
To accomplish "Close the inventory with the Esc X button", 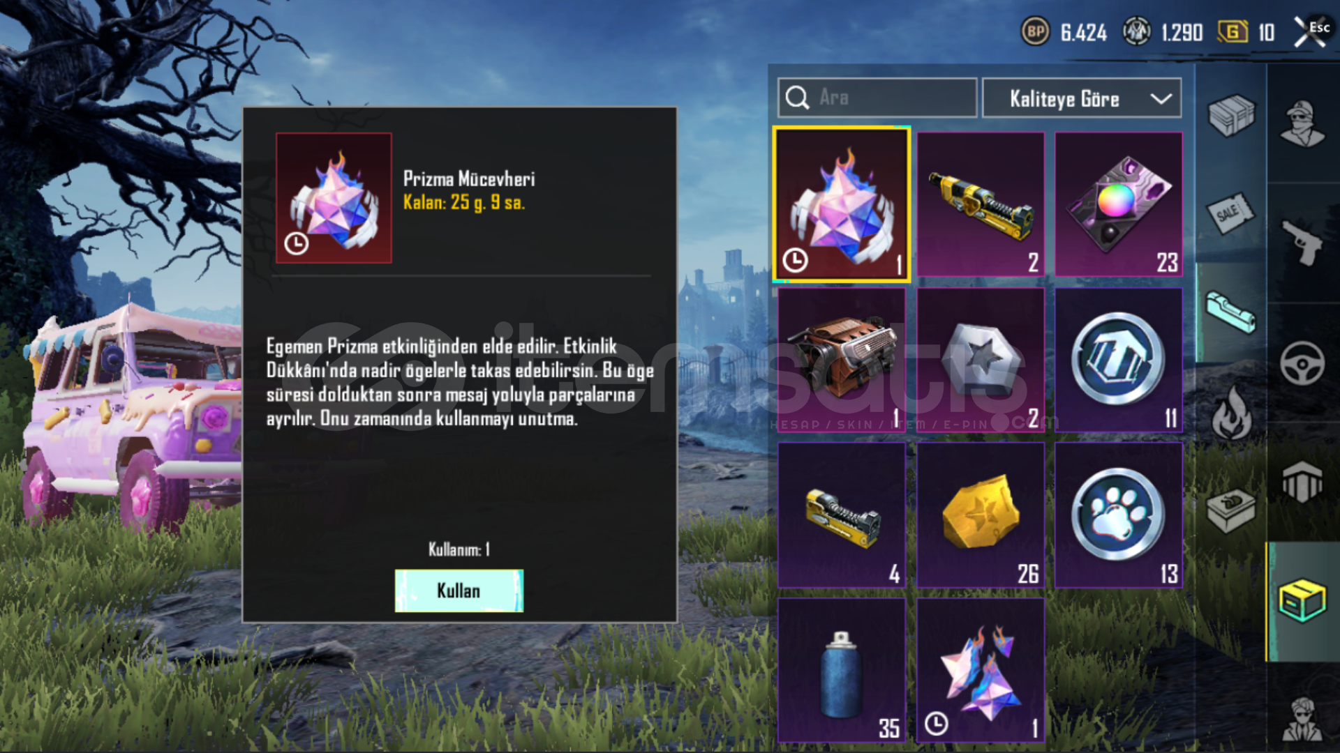I will (x=1311, y=32).
